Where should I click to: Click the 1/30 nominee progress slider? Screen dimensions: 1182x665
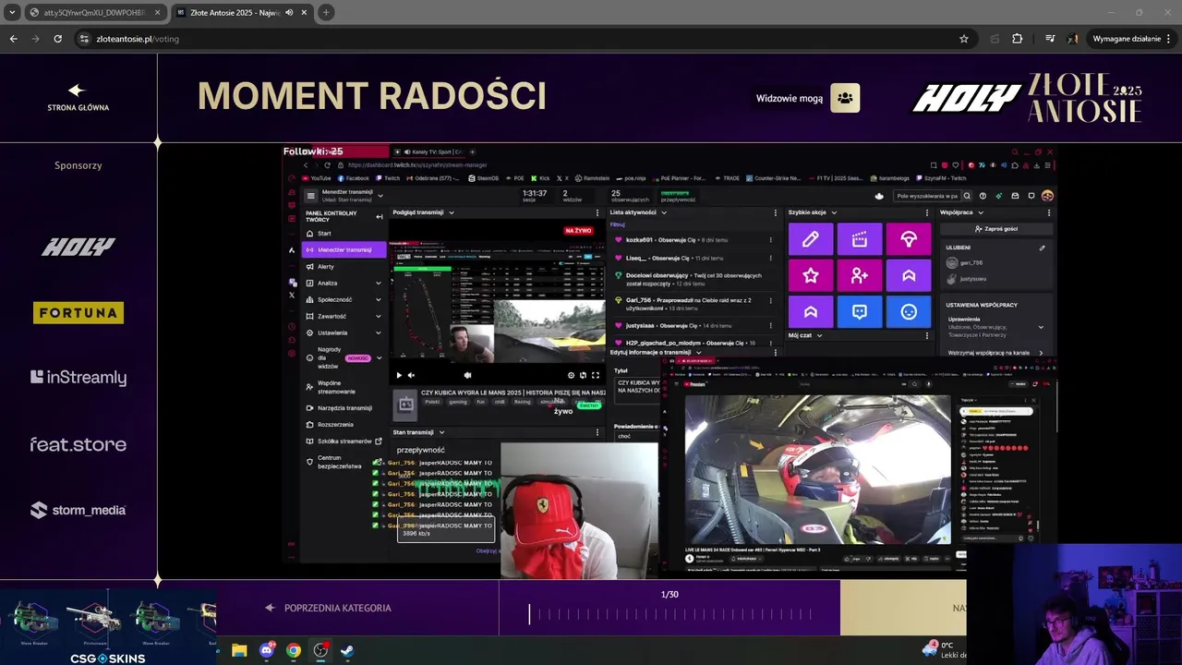coord(669,614)
